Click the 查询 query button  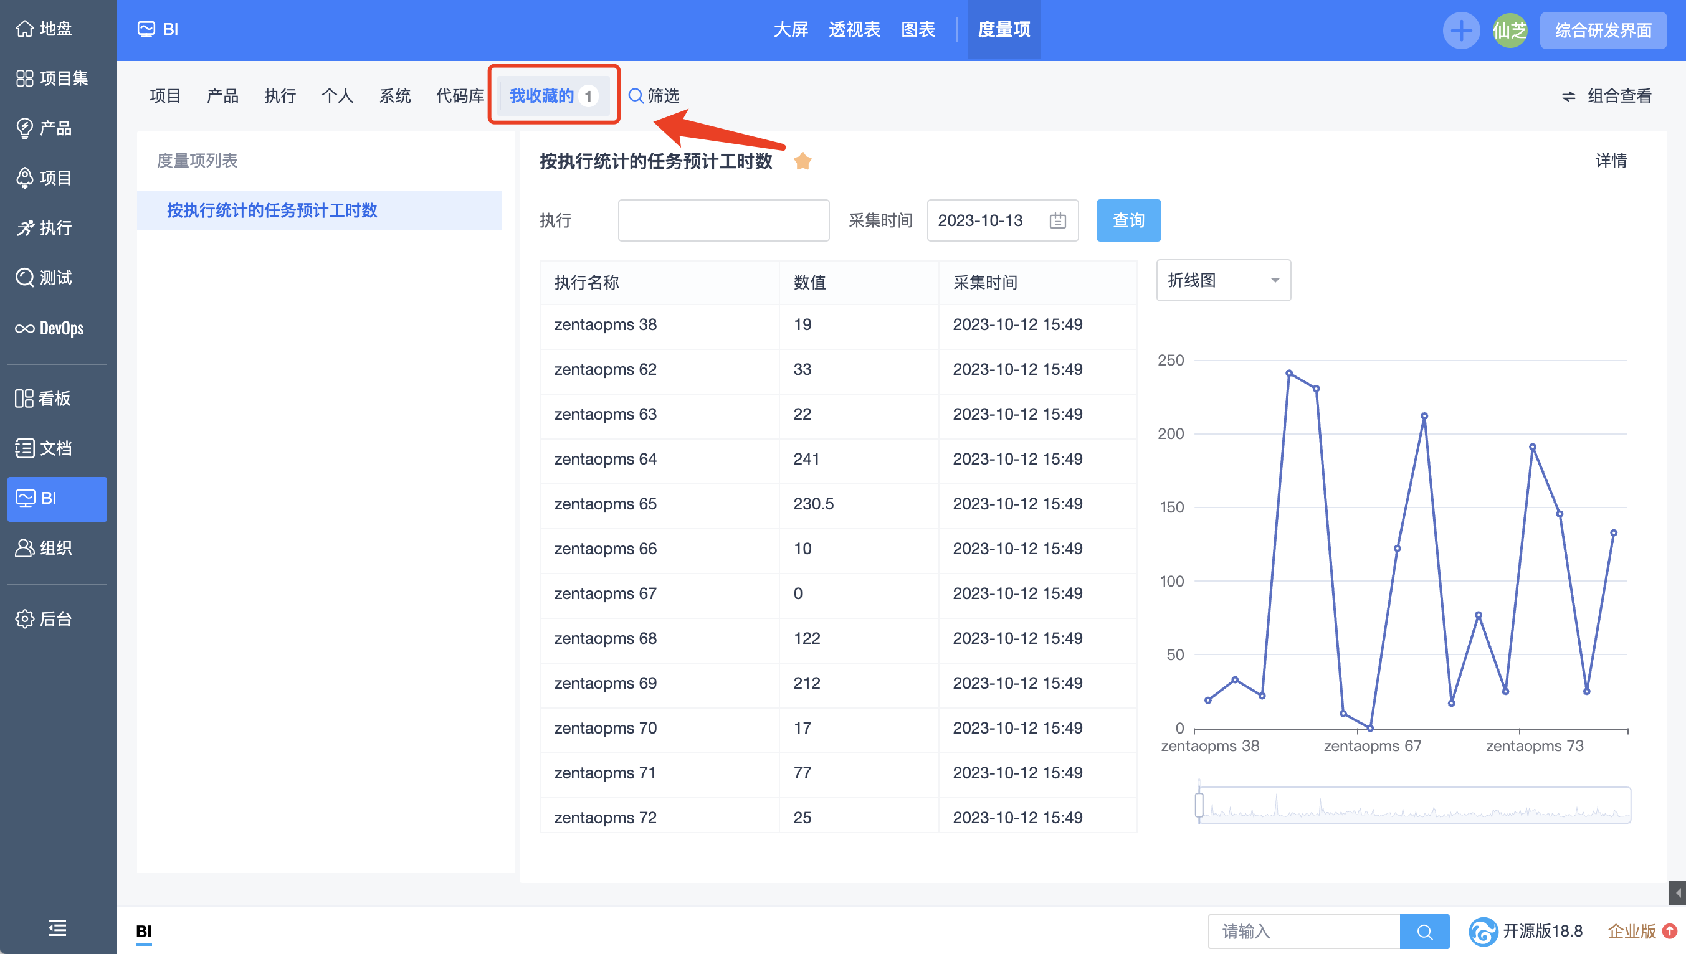pyautogui.click(x=1128, y=220)
